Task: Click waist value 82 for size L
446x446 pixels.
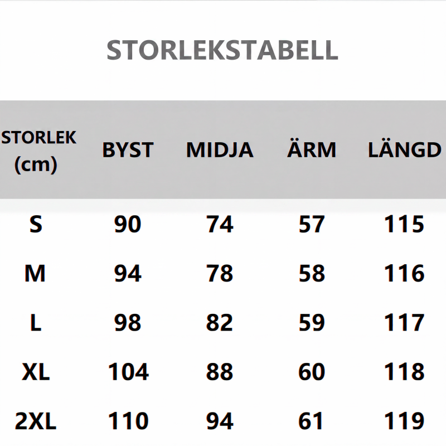Action: pyautogui.click(x=220, y=323)
